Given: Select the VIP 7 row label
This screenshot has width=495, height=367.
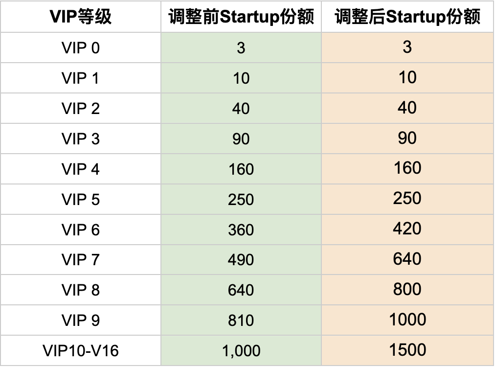Looking at the screenshot, I should pos(81,260).
